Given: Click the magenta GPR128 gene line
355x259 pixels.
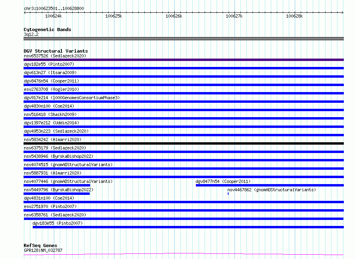Looking at the screenshot, I should [x=183, y=254].
